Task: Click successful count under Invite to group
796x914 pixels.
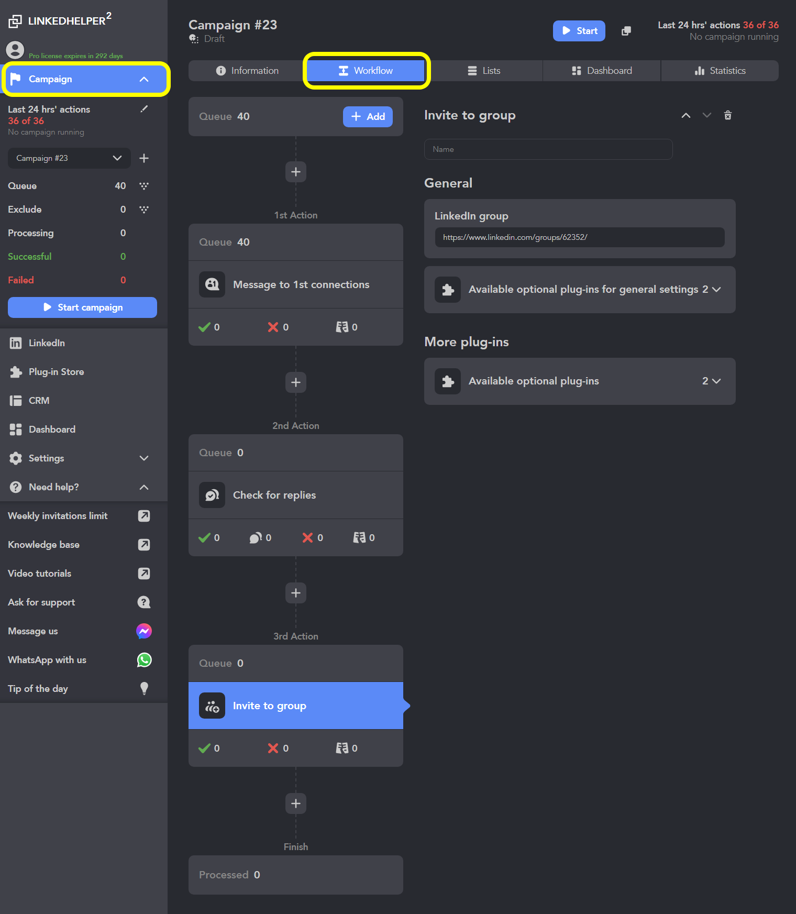Action: 209,748
